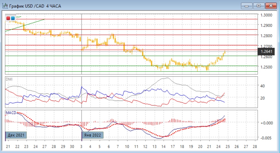
Task: Maximize the USD/CAD chart window
Action: point(259,6)
